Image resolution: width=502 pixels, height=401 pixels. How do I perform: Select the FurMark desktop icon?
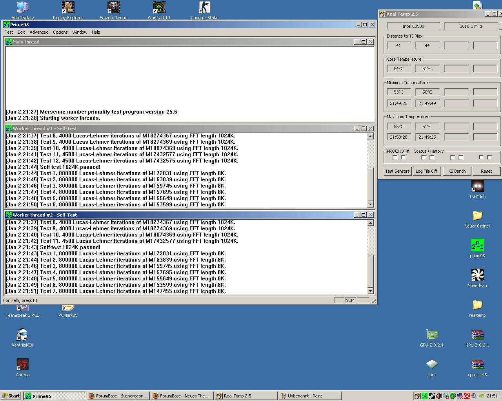point(477,189)
